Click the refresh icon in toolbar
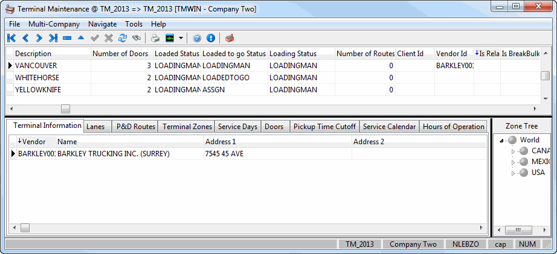Image resolution: width=557 pixels, height=254 pixels. point(123,38)
